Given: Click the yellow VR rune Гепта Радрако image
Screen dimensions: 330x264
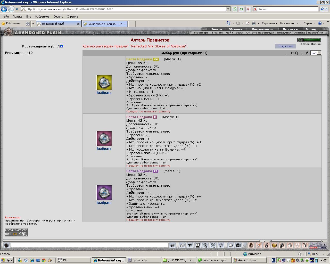Looking at the screenshot, I should click(x=104, y=82).
